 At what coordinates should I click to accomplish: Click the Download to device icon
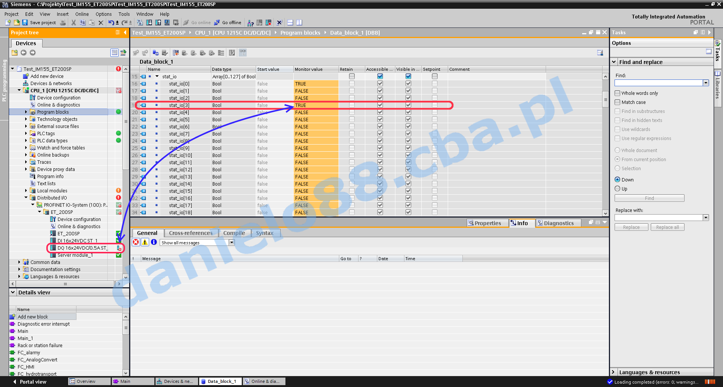click(x=149, y=23)
